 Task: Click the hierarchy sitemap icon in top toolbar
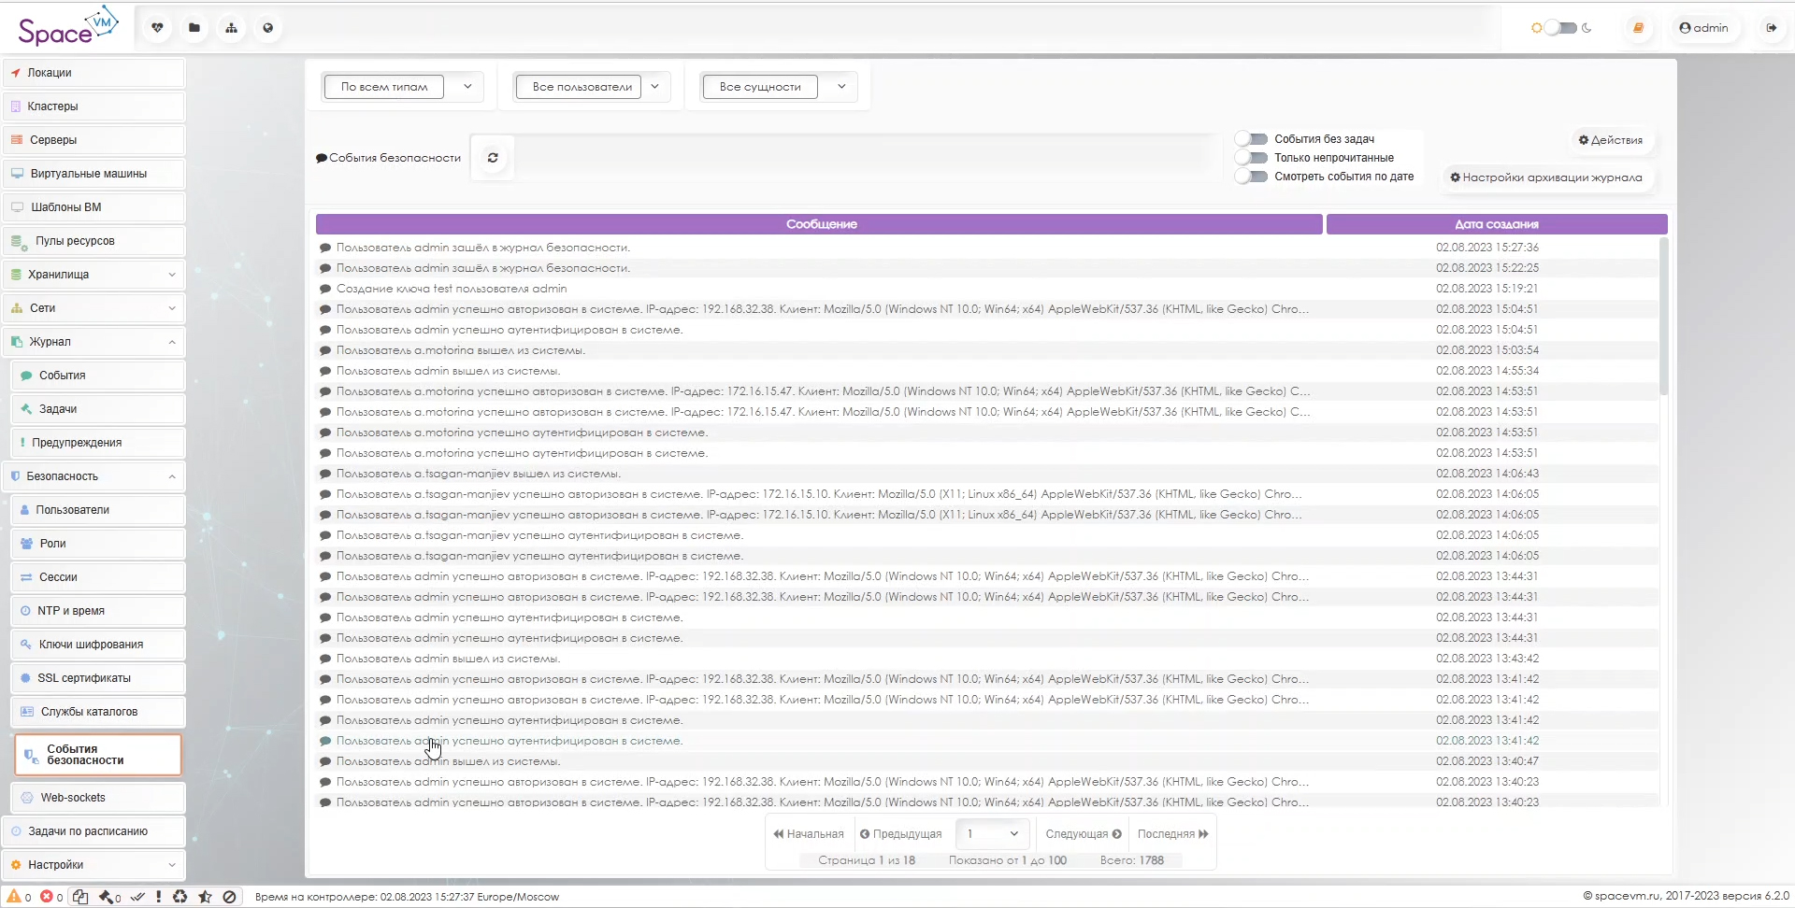point(231,28)
